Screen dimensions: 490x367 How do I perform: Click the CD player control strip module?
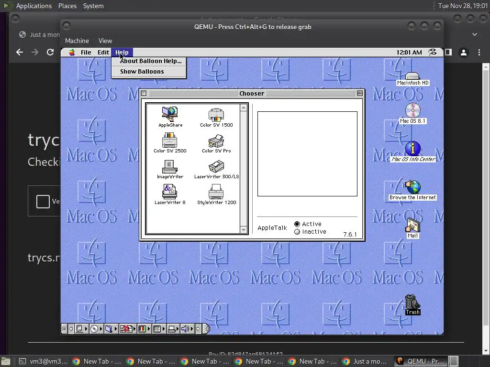[x=97, y=329]
